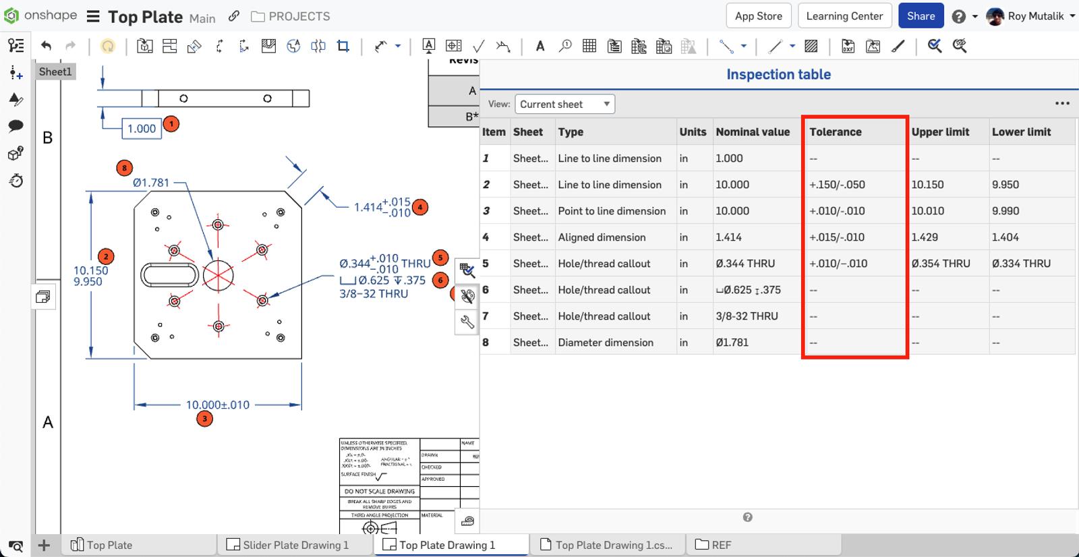This screenshot has width=1079, height=557.
Task: Select the Note text tool
Action: tap(539, 46)
